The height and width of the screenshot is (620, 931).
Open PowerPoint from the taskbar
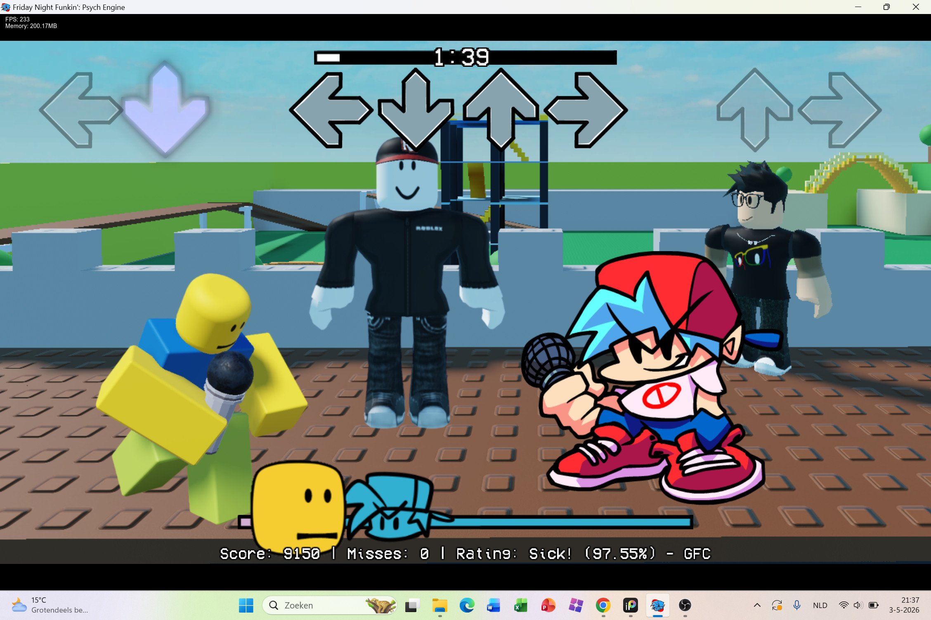(x=548, y=605)
